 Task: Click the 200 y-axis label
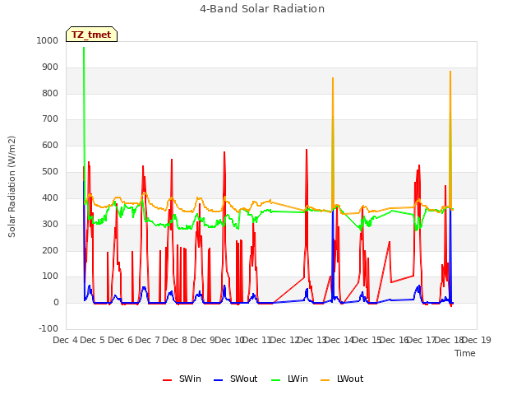pos(50,250)
